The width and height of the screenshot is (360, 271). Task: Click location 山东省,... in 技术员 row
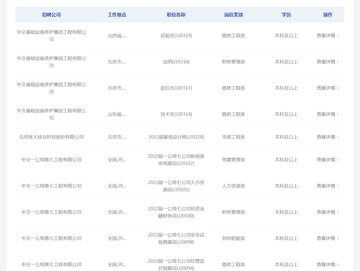pyautogui.click(x=117, y=114)
